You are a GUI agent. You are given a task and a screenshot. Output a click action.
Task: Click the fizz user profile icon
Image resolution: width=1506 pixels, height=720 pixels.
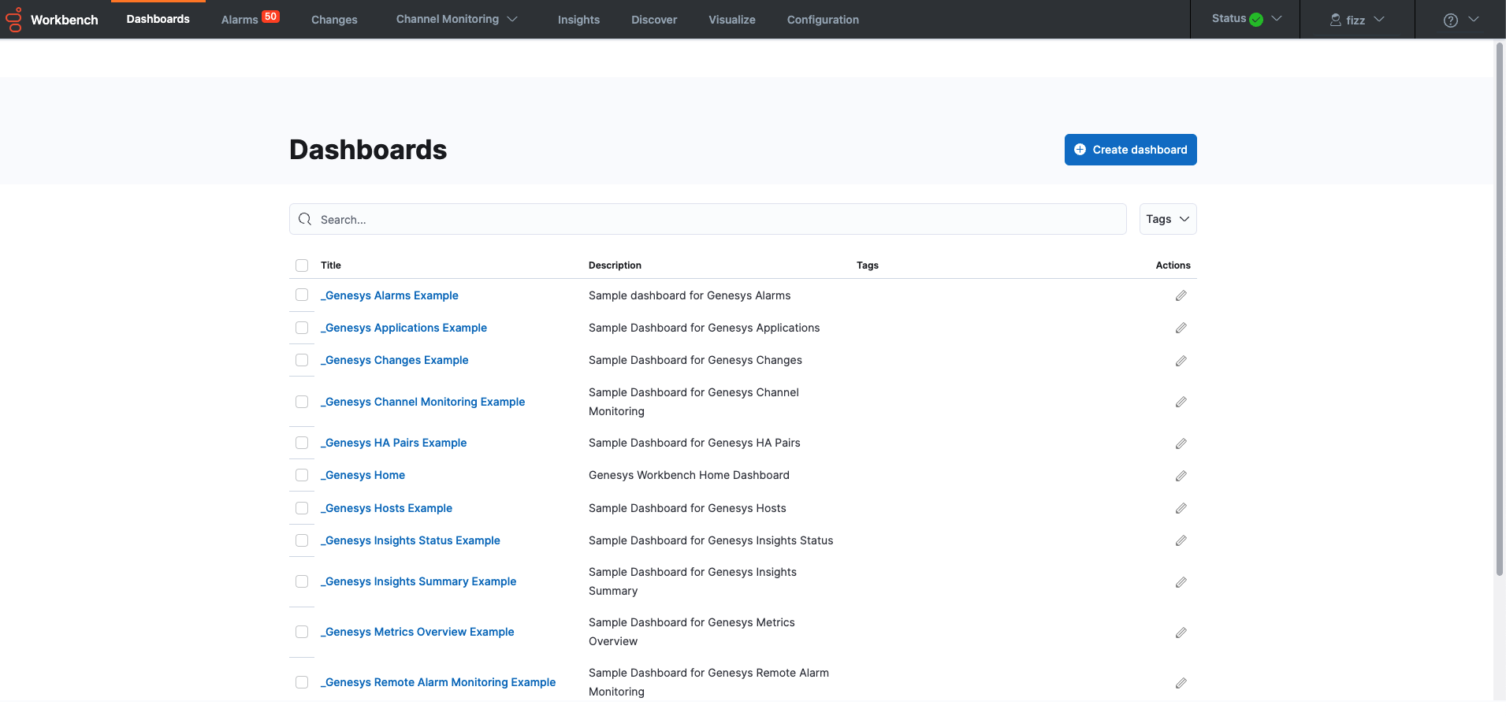pos(1335,20)
